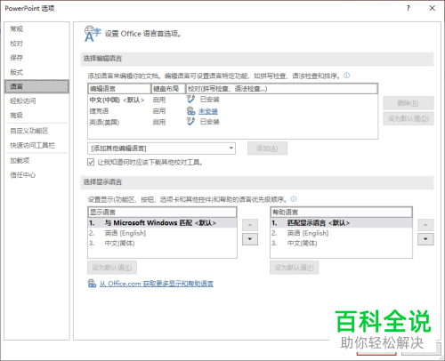The height and width of the screenshot is (361, 445).
Task: Click the not-installed icon for 捷克语
Action: pos(190,111)
